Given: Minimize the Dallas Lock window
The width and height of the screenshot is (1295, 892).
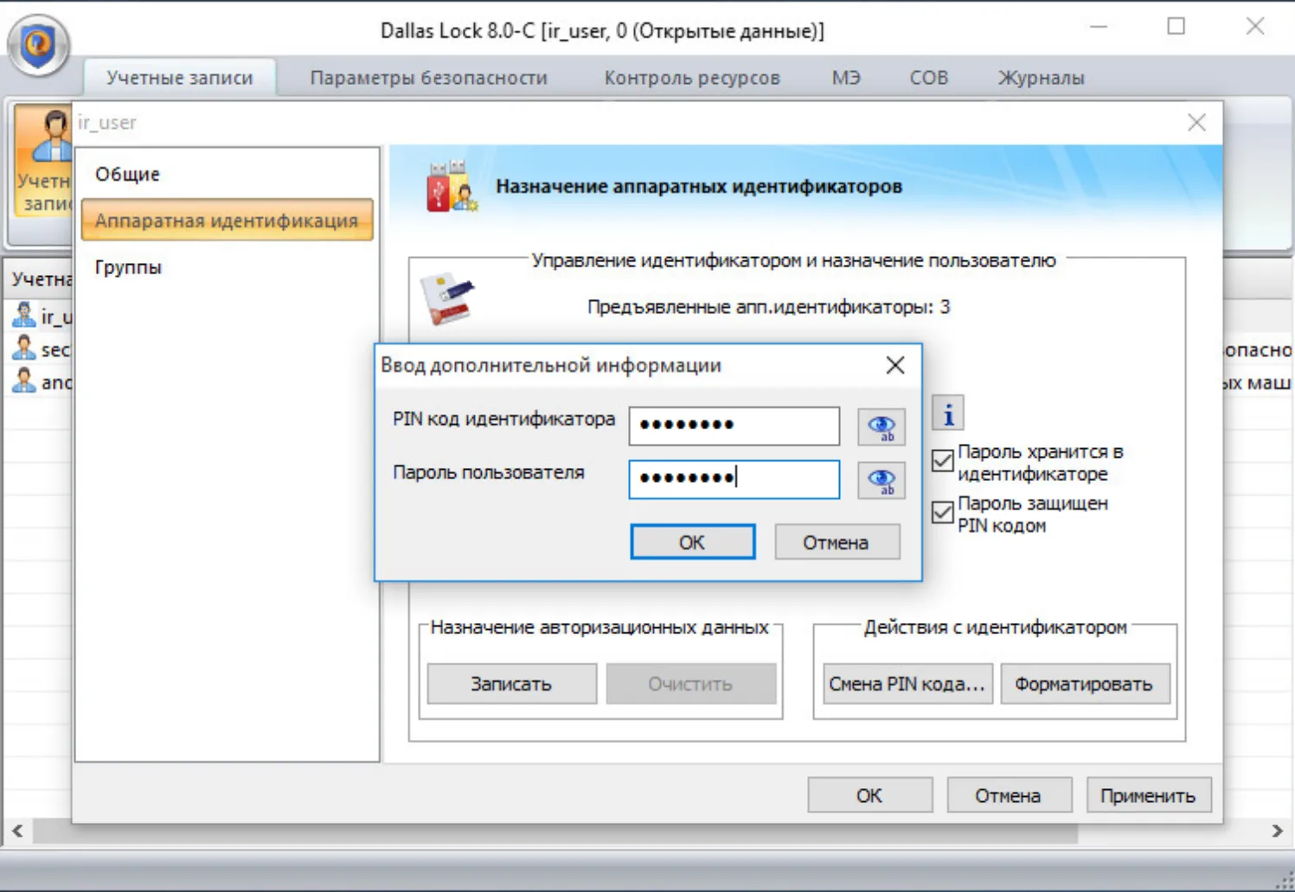Looking at the screenshot, I should (1099, 27).
